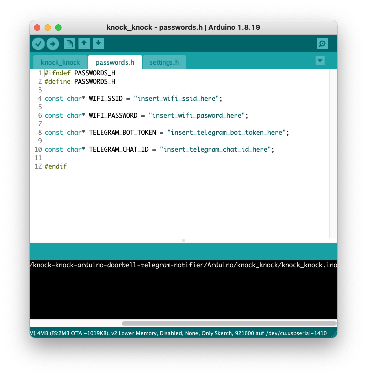The width and height of the screenshot is (367, 377).
Task: Open the sketch tab dropdown menu
Action: (320, 61)
